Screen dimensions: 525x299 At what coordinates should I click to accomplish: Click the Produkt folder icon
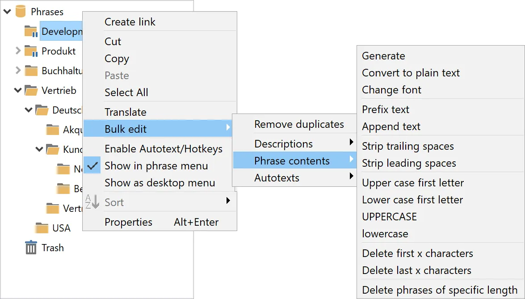point(30,51)
